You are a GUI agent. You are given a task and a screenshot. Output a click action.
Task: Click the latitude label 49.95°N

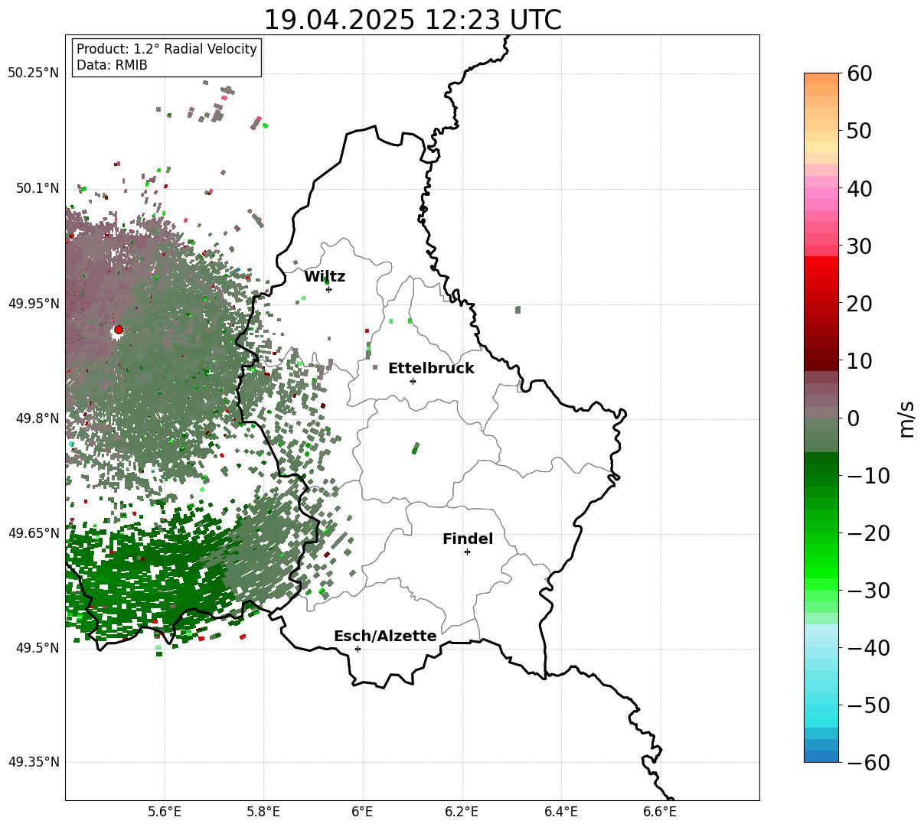(x=33, y=304)
